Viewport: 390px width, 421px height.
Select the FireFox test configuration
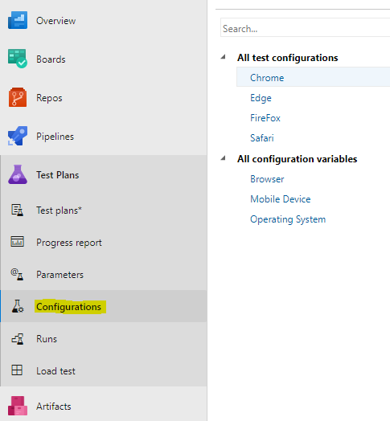point(265,118)
